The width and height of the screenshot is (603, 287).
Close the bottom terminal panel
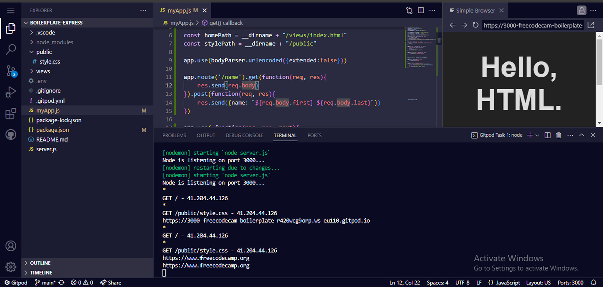593,135
